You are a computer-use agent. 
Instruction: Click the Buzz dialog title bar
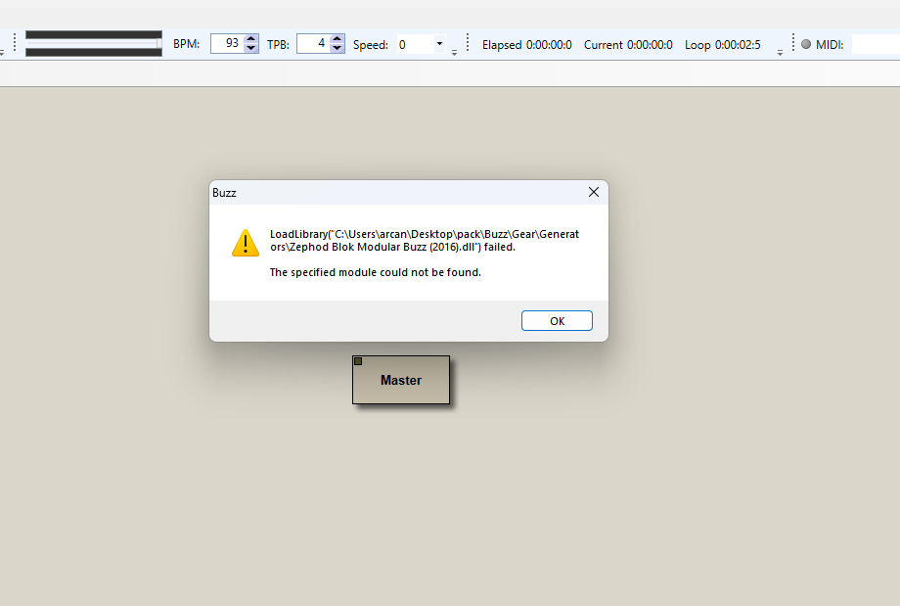pyautogui.click(x=391, y=192)
